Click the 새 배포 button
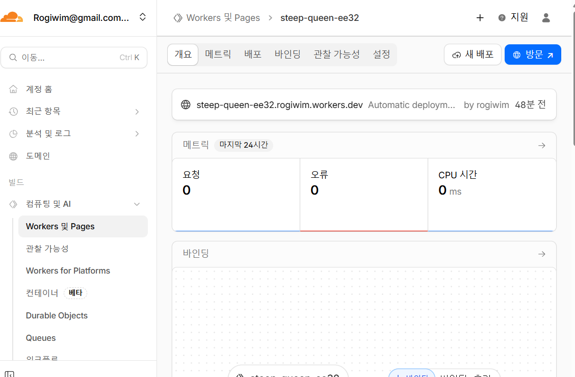This screenshot has height=377, width=575. click(473, 55)
